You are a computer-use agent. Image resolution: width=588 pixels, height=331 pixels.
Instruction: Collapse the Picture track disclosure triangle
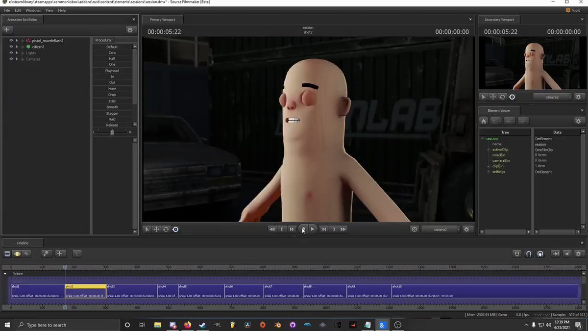pyautogui.click(x=5, y=274)
